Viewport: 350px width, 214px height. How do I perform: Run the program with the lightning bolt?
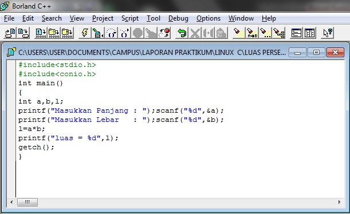pos(85,33)
